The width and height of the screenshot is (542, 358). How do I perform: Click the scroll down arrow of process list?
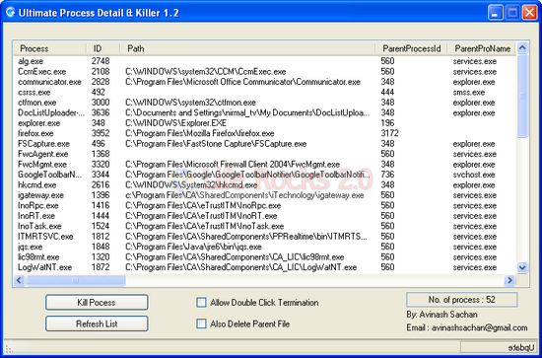click(x=522, y=267)
